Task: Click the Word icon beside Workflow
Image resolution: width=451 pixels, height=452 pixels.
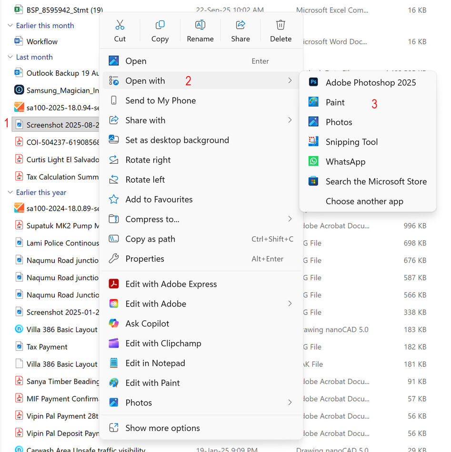Action: point(19,41)
